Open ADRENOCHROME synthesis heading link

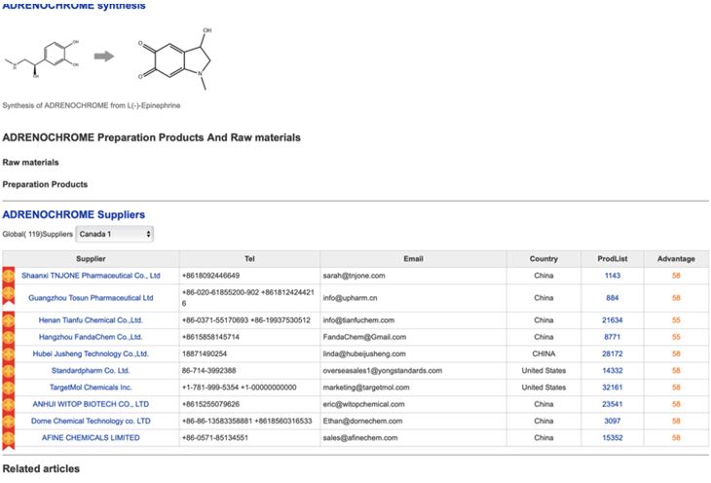[74, 6]
